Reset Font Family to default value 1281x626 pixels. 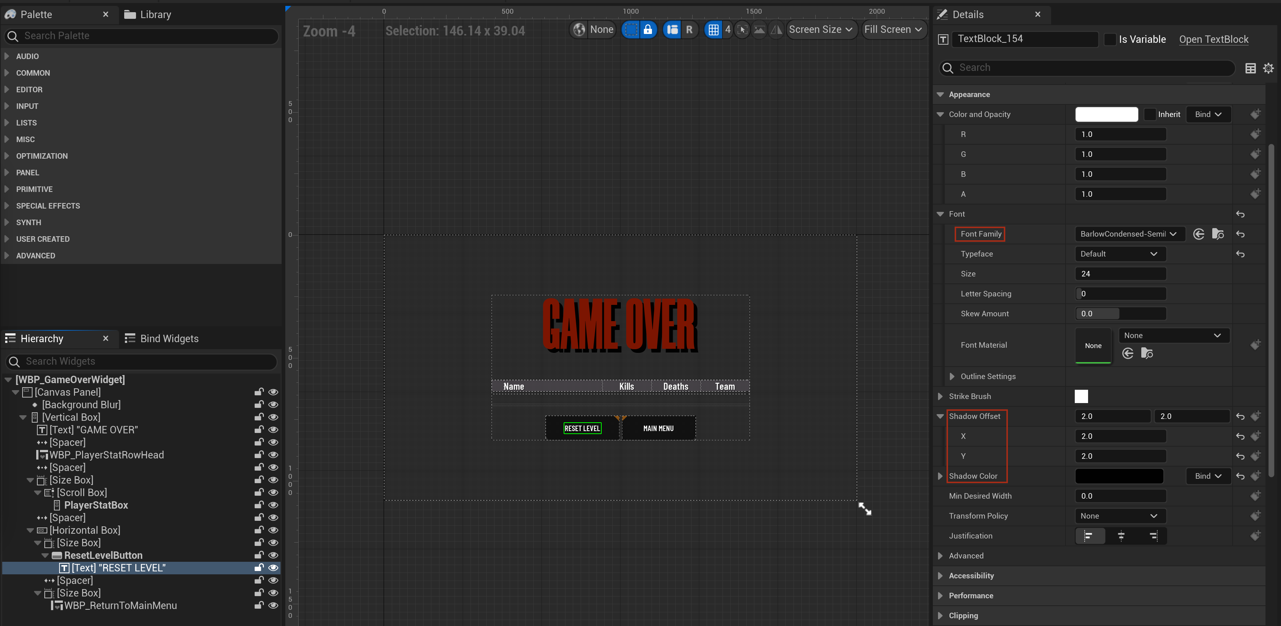(1240, 234)
